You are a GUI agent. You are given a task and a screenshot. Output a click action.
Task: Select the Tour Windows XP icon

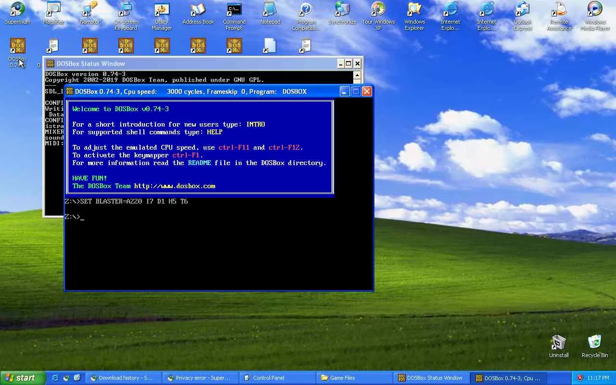pos(378,16)
